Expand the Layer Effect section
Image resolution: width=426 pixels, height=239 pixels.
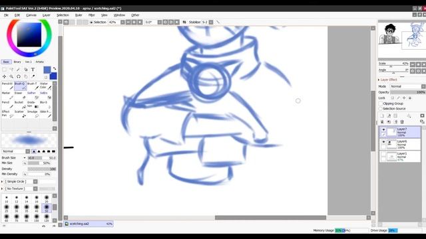(379, 80)
